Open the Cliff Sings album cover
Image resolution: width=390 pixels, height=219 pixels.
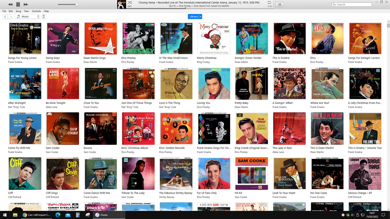coord(62,174)
